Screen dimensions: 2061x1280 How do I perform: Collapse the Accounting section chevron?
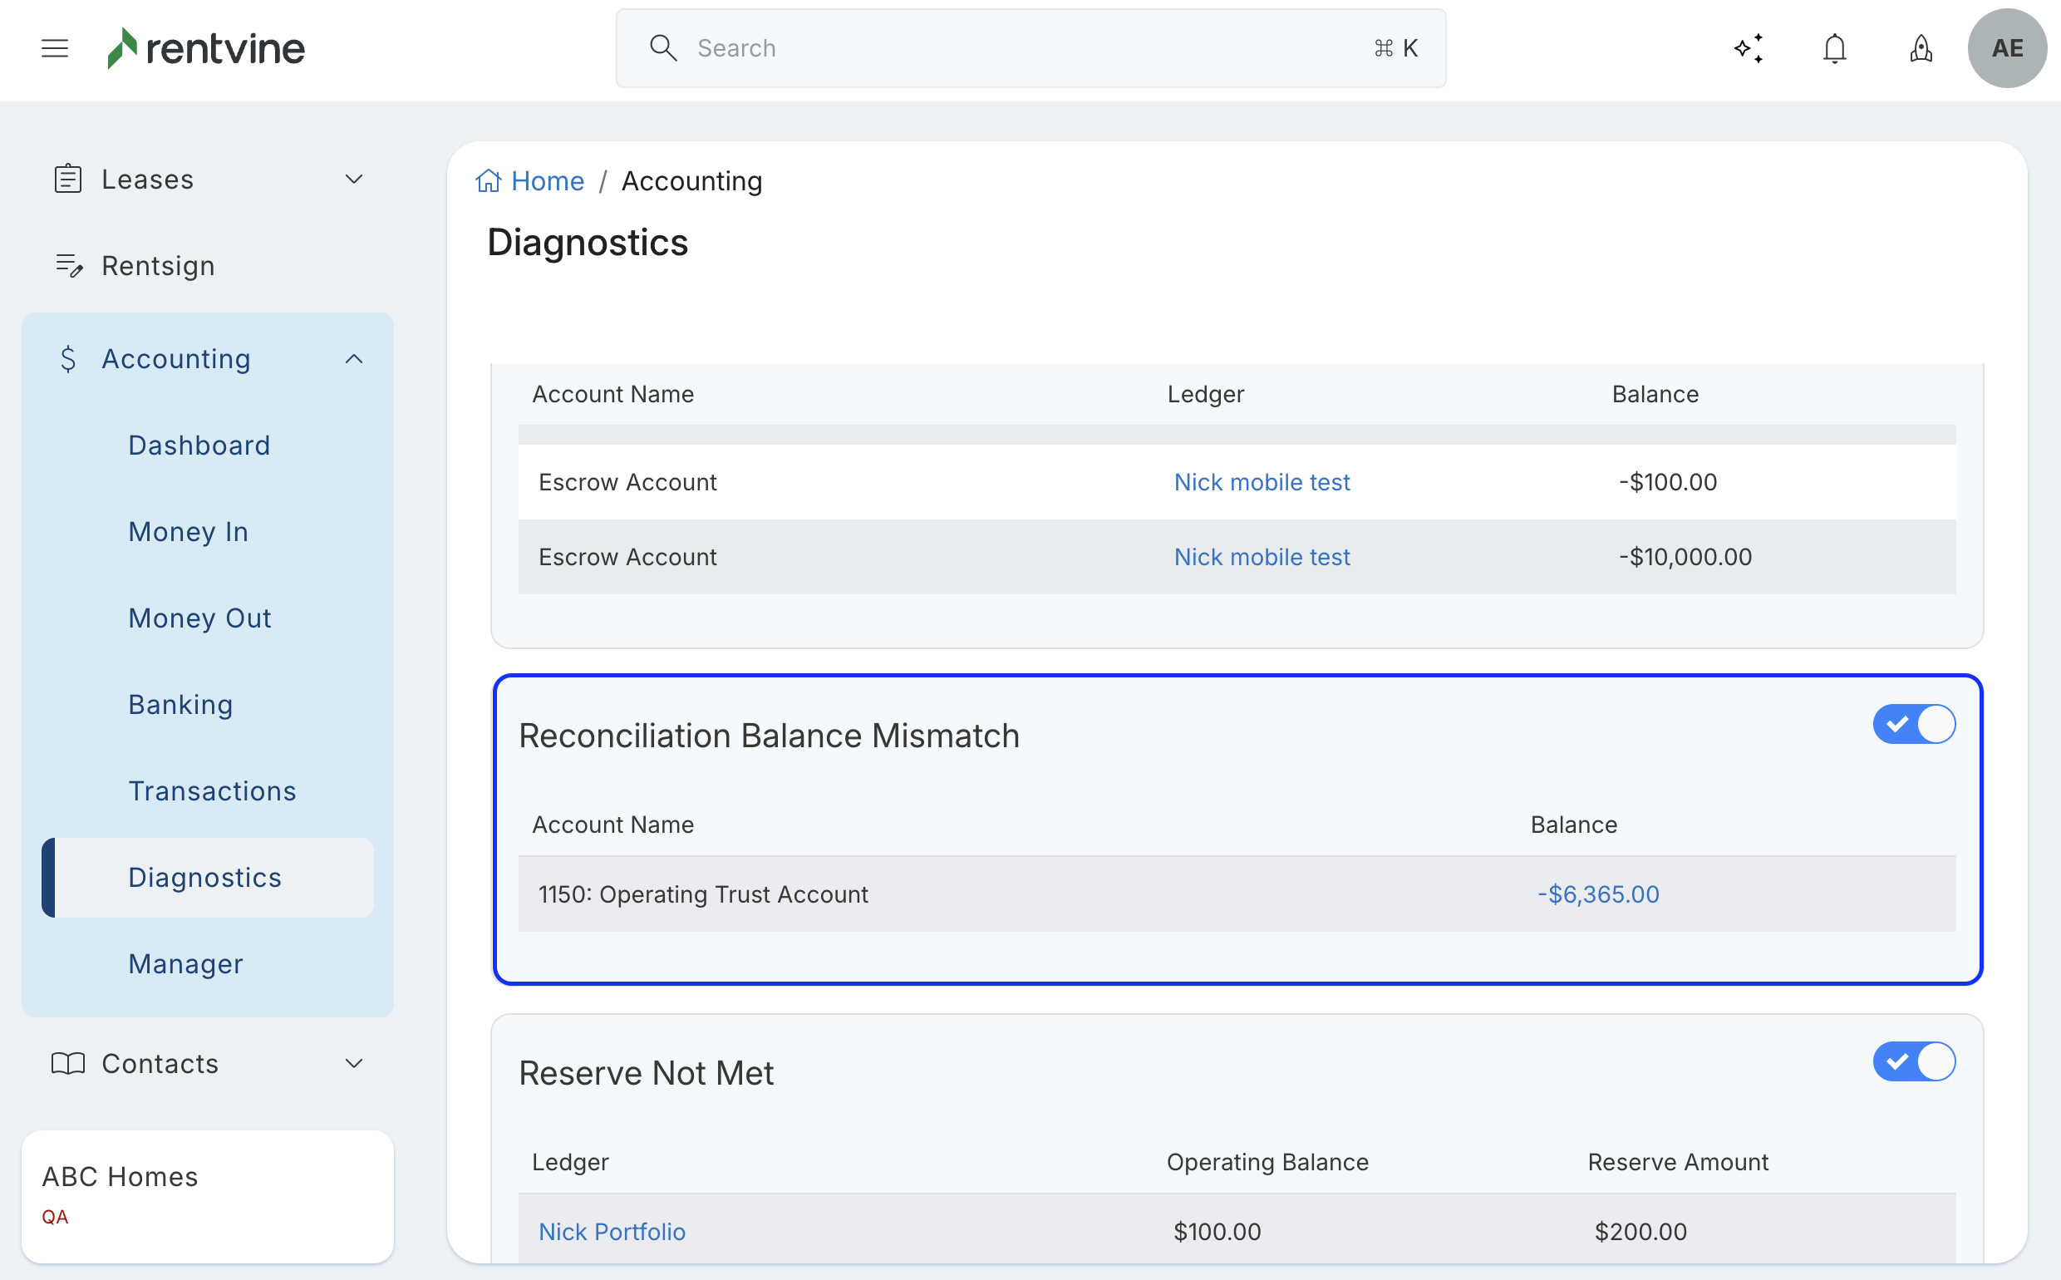[355, 359]
